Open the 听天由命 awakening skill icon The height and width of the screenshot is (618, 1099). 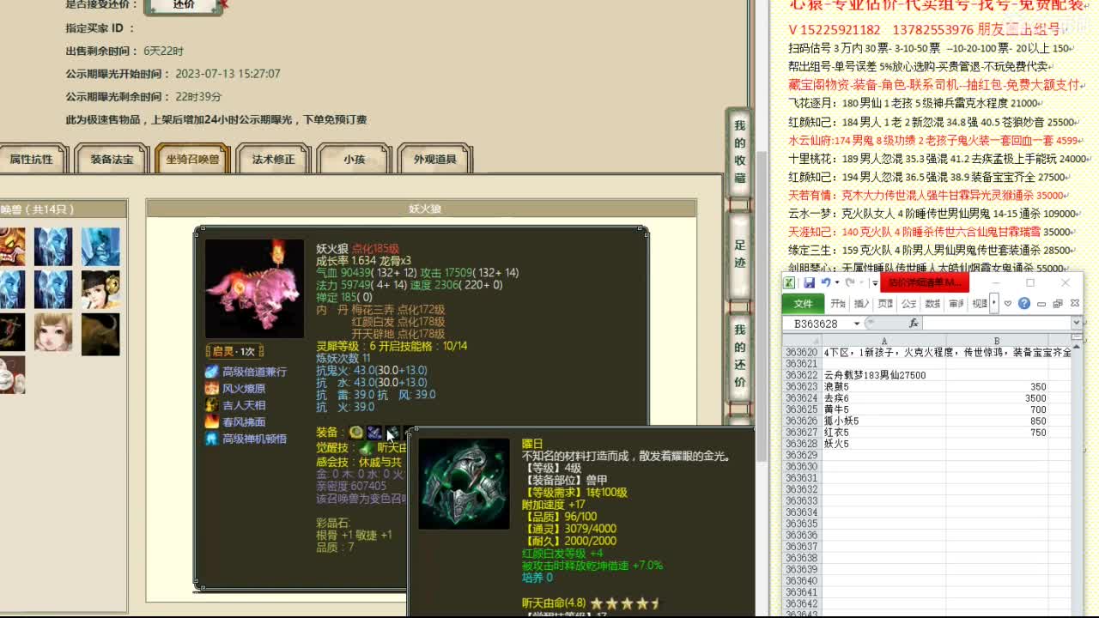364,448
